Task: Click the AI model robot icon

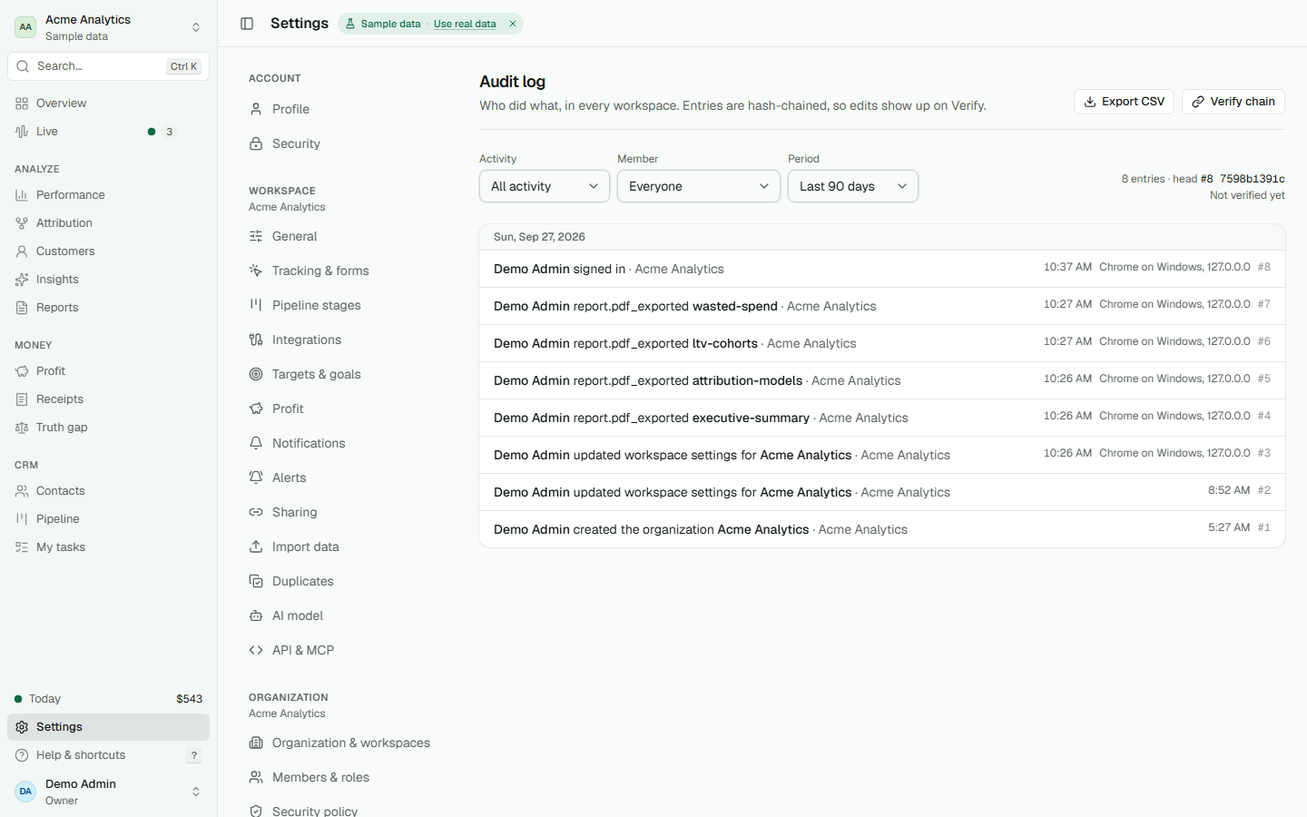Action: (256, 615)
